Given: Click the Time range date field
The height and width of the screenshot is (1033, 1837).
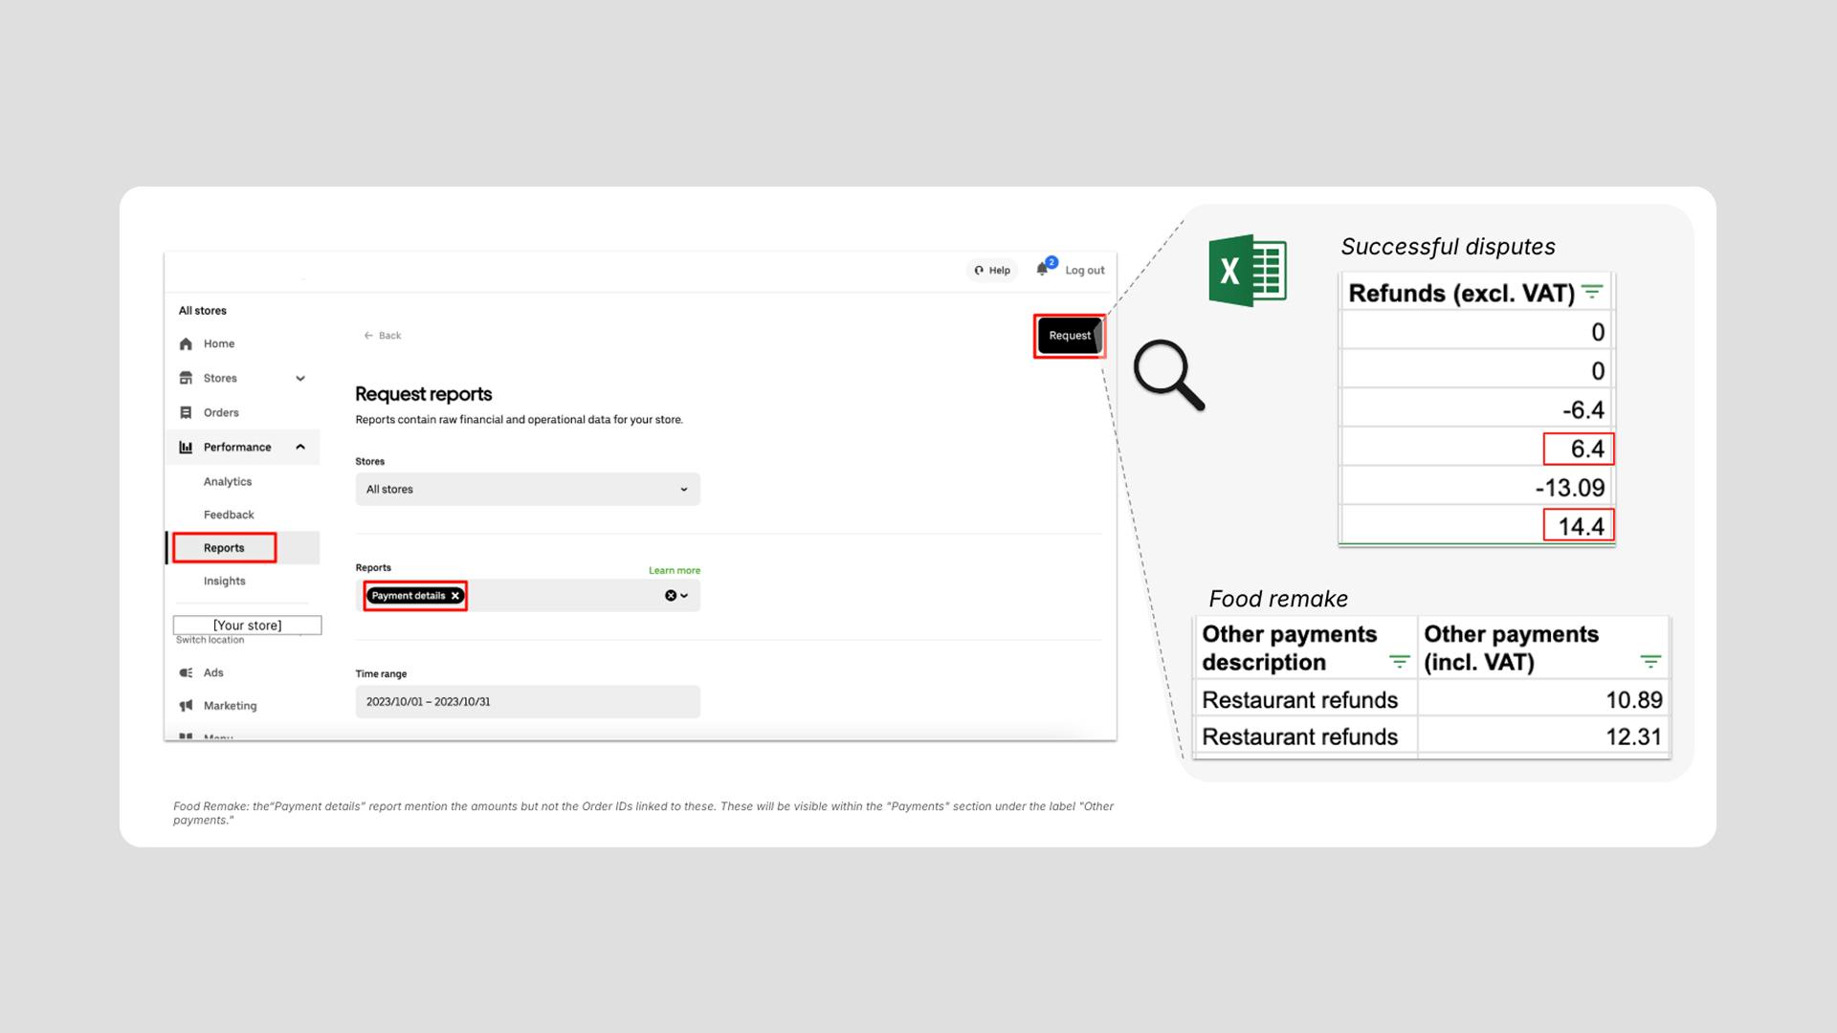Looking at the screenshot, I should click(527, 702).
